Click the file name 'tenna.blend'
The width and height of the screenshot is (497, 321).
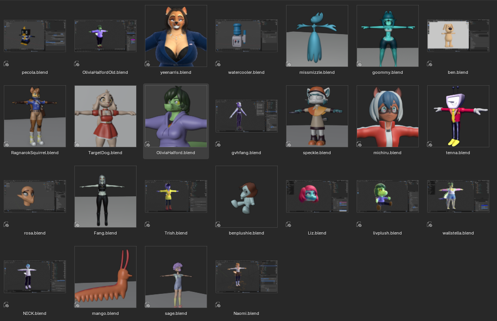point(458,153)
